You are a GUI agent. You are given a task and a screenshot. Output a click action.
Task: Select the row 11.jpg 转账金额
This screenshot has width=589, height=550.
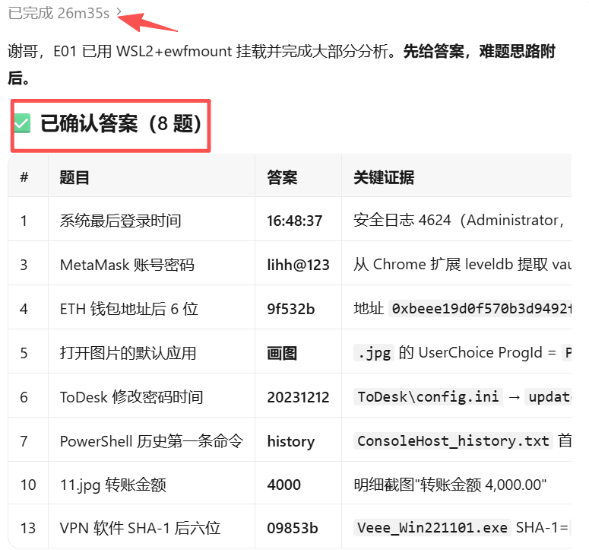(290, 485)
